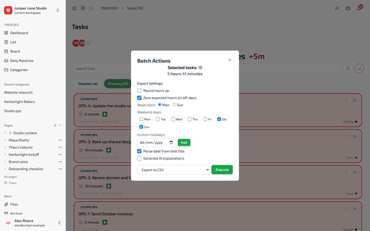This screenshot has height=231, width=370.
Task: Collapse the Pages section chevron
Action: (61, 125)
